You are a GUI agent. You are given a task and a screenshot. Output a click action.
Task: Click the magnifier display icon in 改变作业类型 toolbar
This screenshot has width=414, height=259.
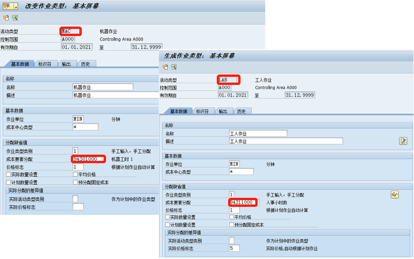click(x=15, y=18)
